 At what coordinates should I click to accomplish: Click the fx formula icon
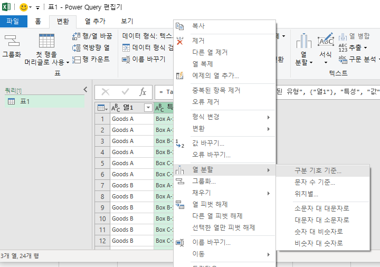tap(142, 92)
